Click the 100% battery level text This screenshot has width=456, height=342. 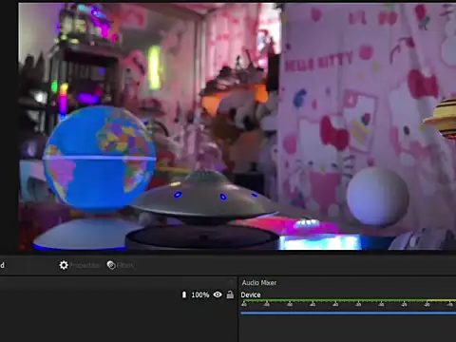(x=200, y=294)
